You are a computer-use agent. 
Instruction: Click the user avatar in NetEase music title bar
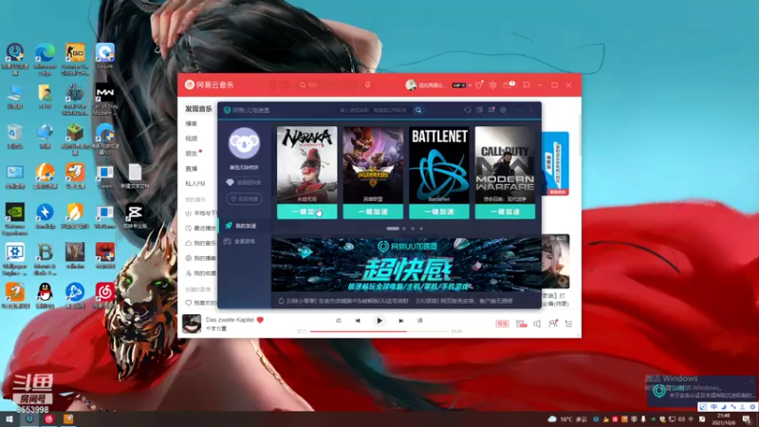tap(411, 84)
